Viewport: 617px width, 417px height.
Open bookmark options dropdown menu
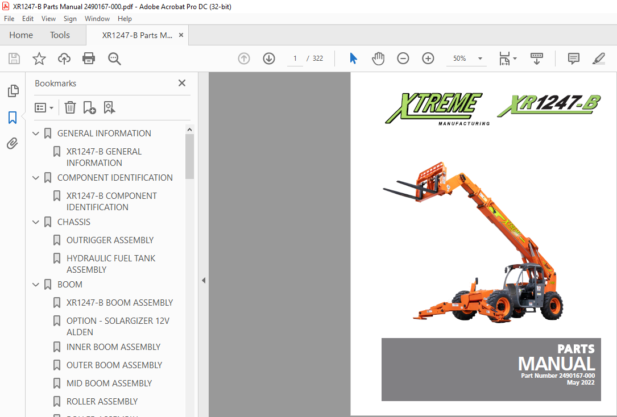[44, 107]
